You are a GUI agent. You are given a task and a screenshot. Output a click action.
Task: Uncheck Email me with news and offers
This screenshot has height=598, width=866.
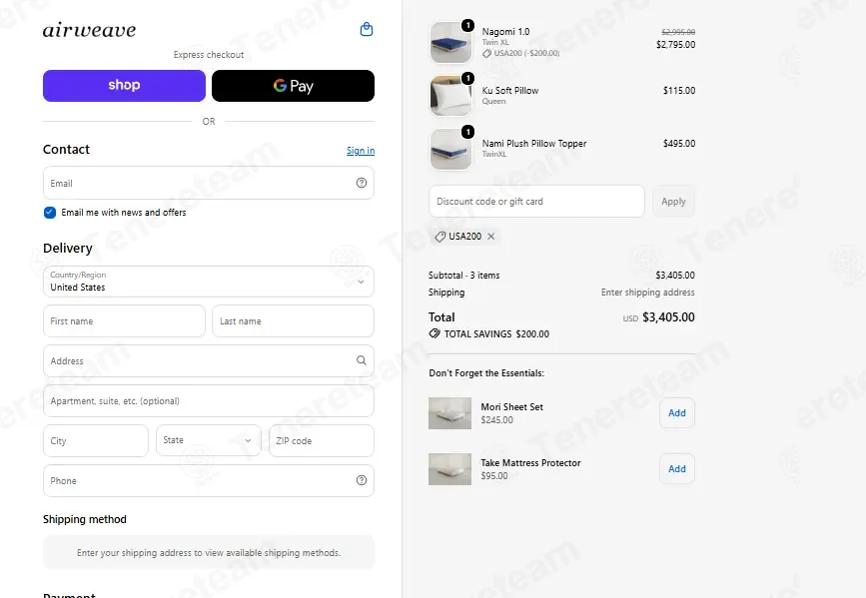(x=50, y=213)
